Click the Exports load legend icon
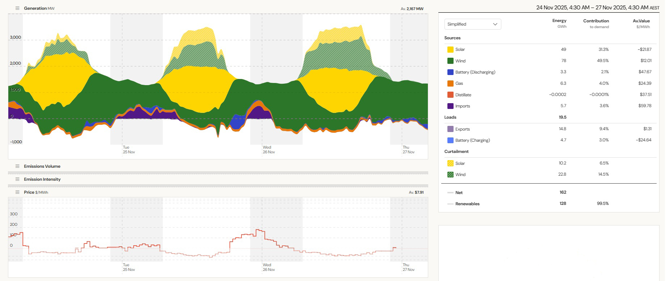This screenshot has width=666, height=281. pyautogui.click(x=450, y=129)
